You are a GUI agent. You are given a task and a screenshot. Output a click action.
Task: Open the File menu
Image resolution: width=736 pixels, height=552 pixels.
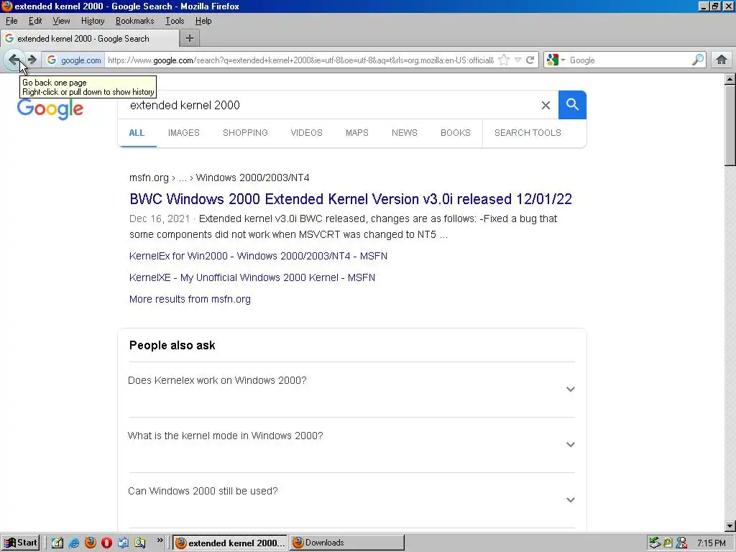click(11, 21)
